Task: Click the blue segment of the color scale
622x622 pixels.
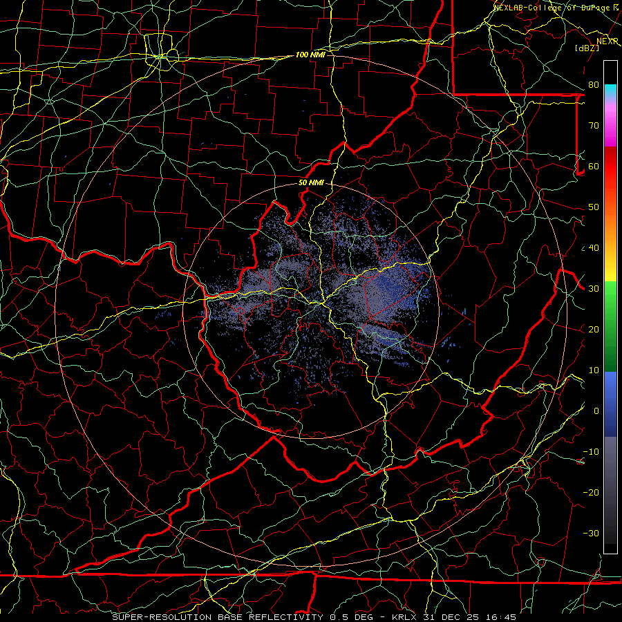Action: click(610, 404)
